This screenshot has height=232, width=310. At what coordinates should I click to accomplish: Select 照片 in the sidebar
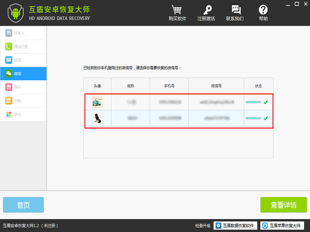click(x=23, y=87)
